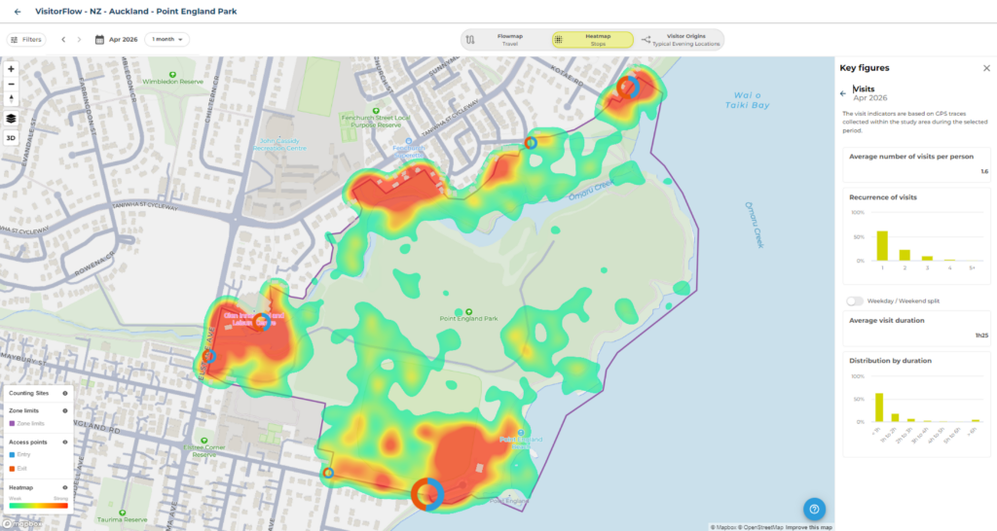Toggle Counting Sites layer visibility
Image resolution: width=997 pixels, height=531 pixels.
(65, 393)
